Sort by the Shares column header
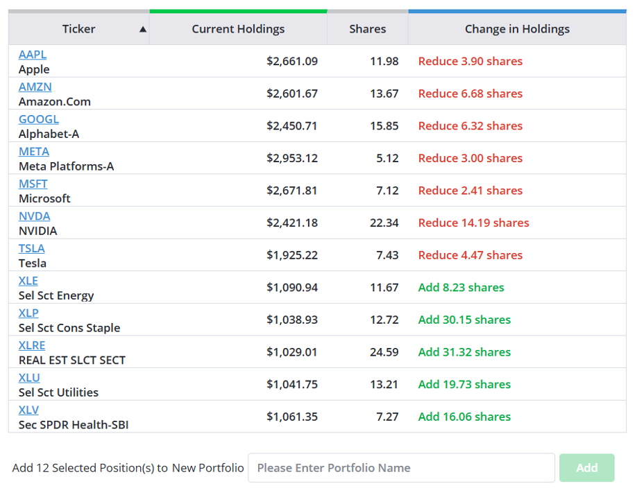Image resolution: width=637 pixels, height=488 pixels. click(x=368, y=29)
